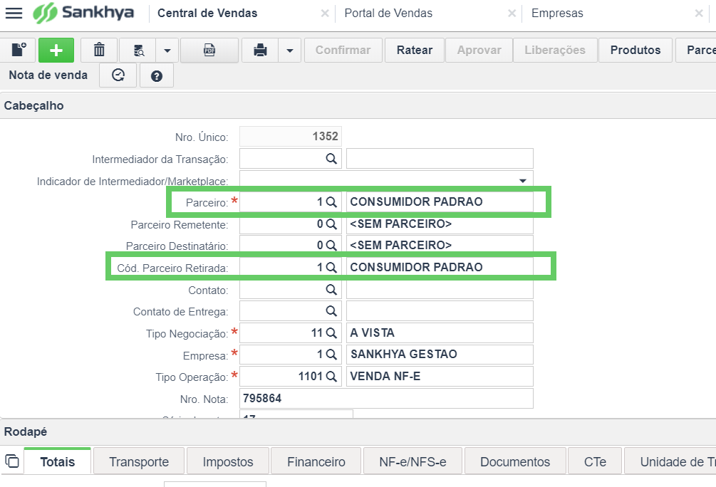Delete the record using trash icon
716x487 pixels.
[x=99, y=50]
